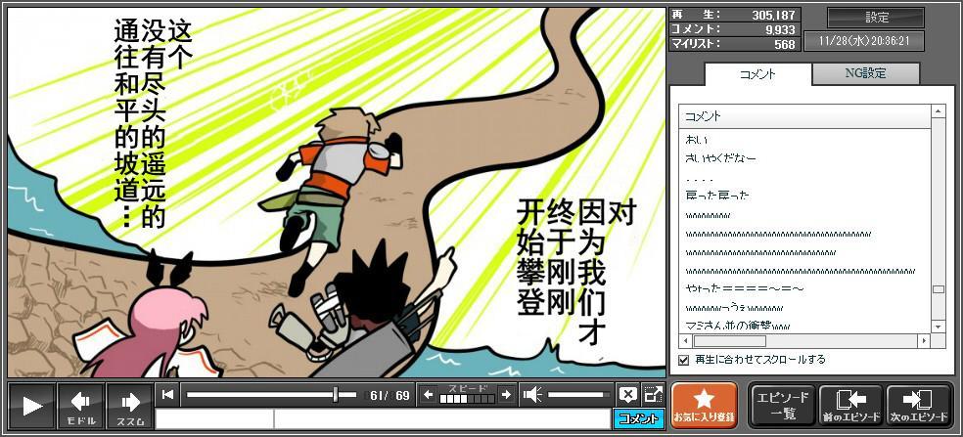Screen dimensions: 963x437
Task: Go back with the モドル button
Action: click(80, 405)
